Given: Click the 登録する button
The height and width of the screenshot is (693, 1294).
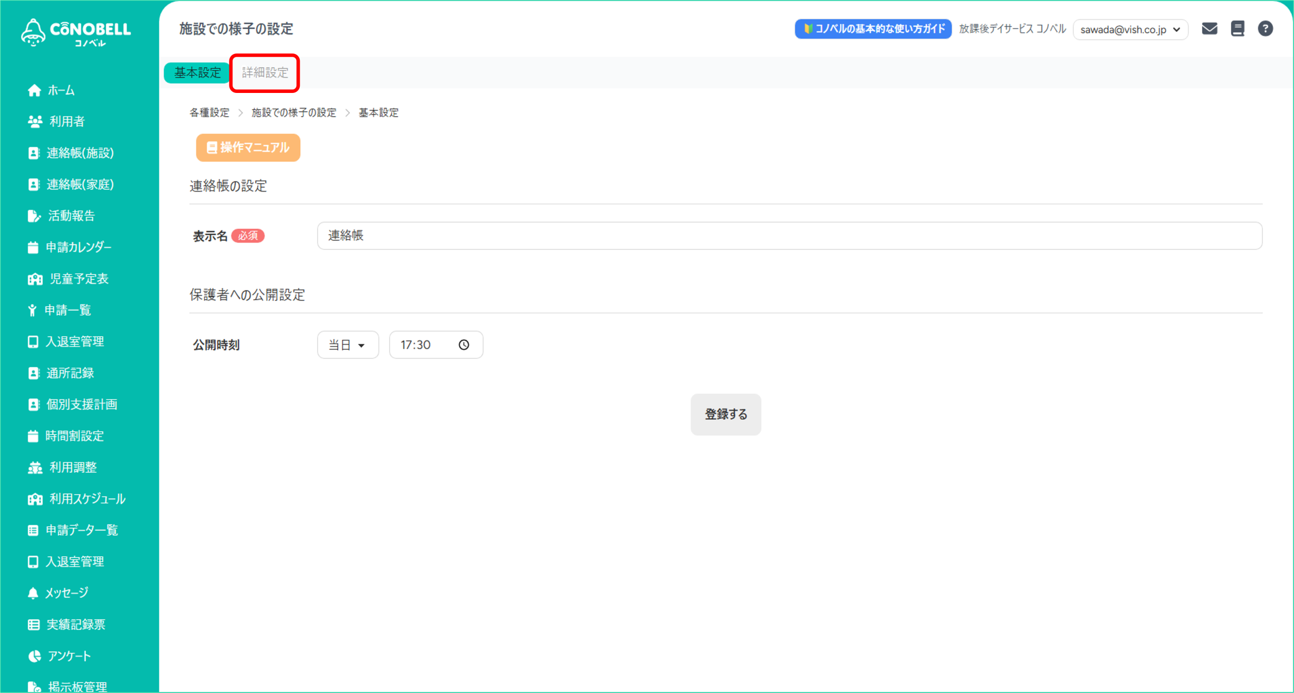Looking at the screenshot, I should pos(725,415).
